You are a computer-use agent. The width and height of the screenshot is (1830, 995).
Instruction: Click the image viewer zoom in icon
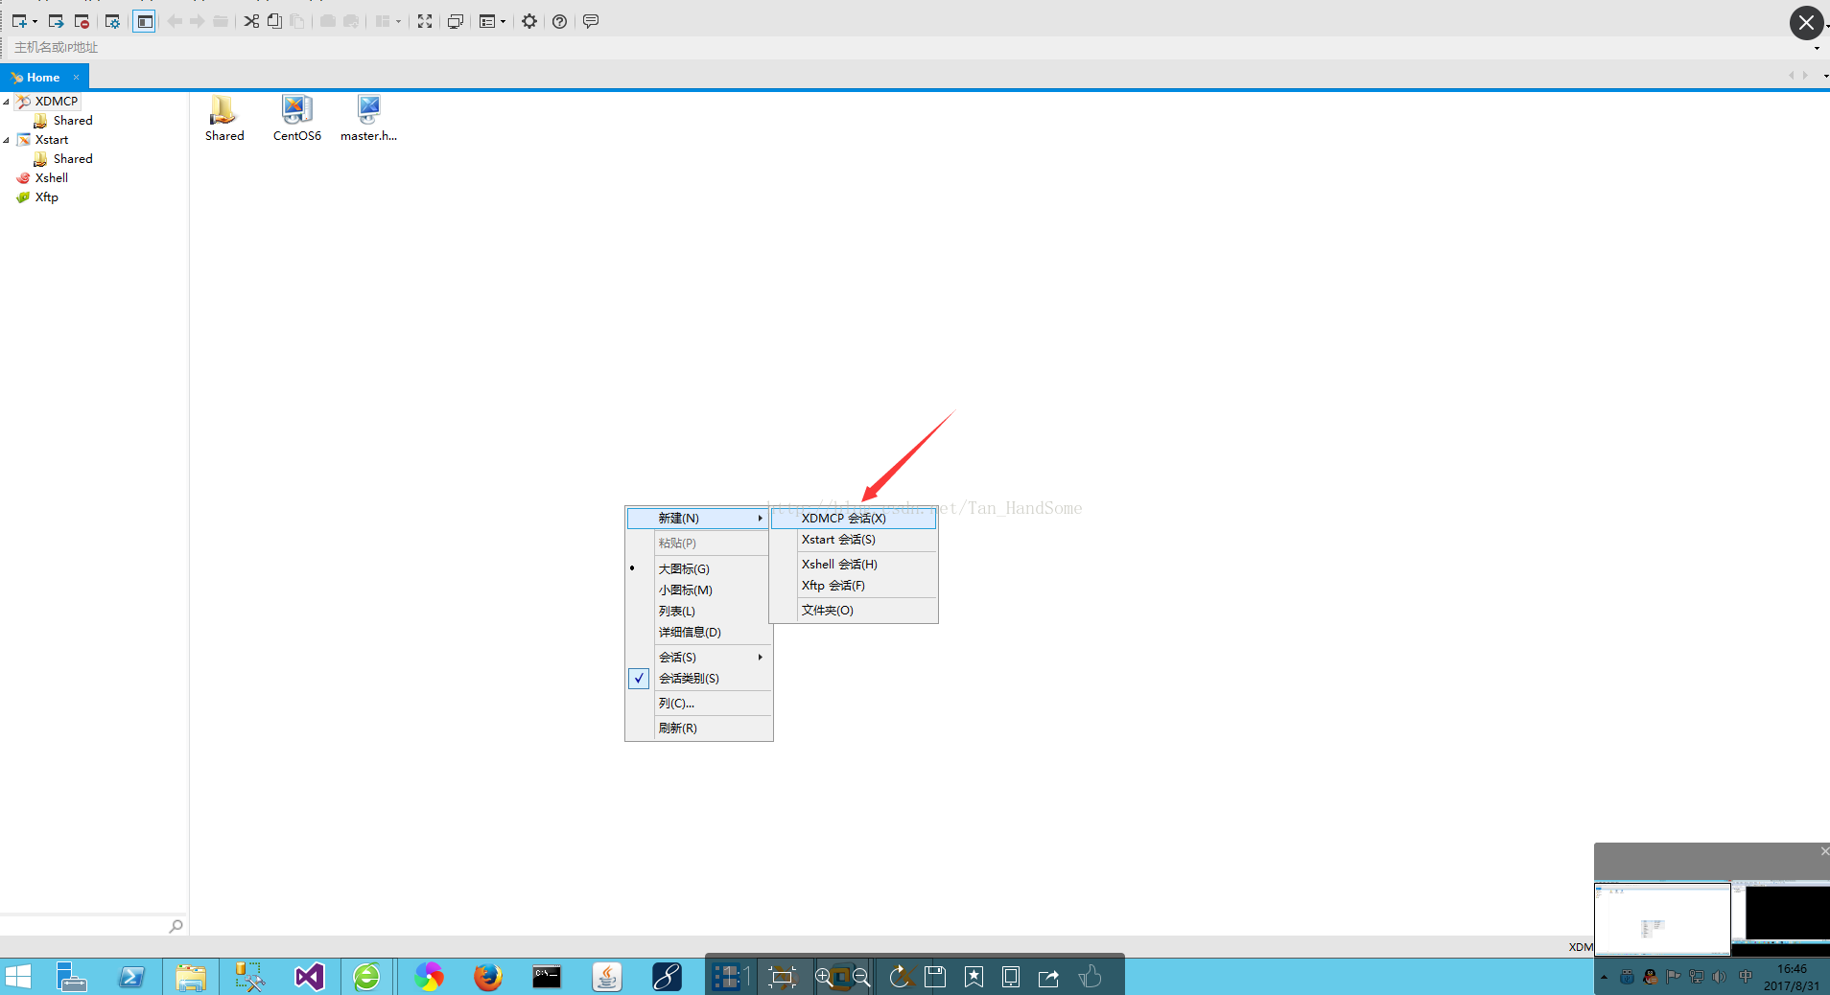pyautogui.click(x=823, y=977)
